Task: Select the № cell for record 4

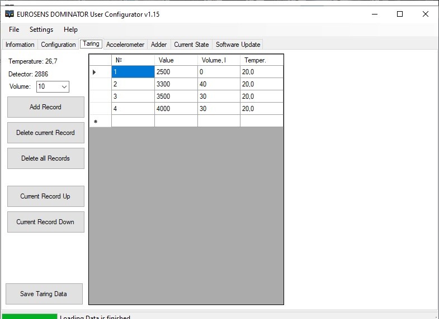Action: click(x=133, y=109)
